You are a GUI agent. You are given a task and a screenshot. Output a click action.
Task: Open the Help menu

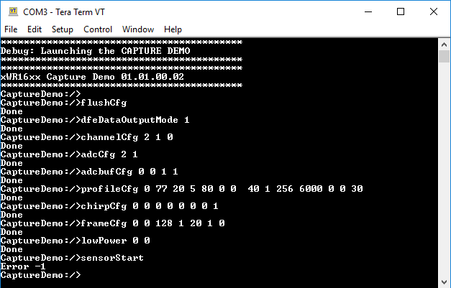coord(173,29)
